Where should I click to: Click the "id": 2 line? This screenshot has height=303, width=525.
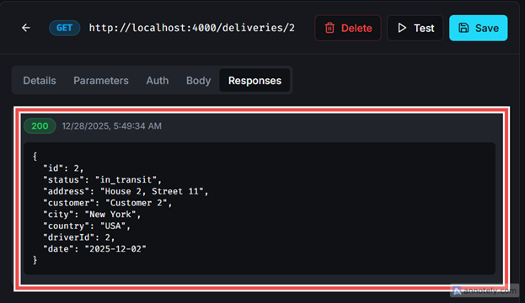pos(63,167)
